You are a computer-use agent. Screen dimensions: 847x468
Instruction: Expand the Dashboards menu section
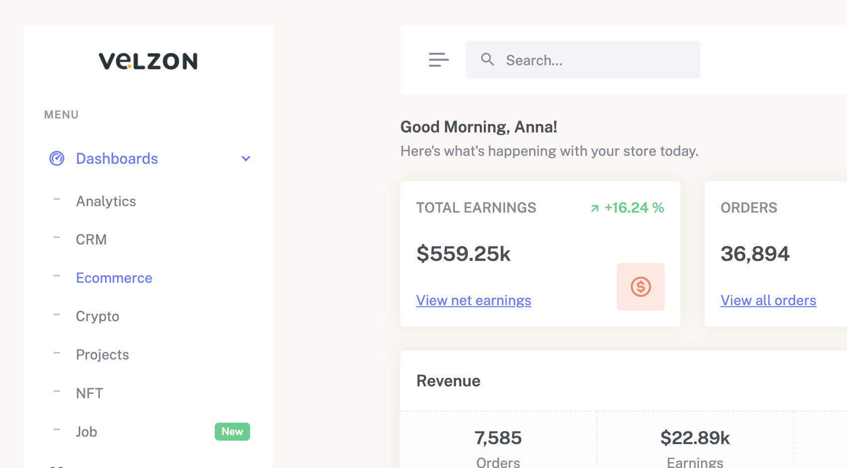tap(117, 158)
